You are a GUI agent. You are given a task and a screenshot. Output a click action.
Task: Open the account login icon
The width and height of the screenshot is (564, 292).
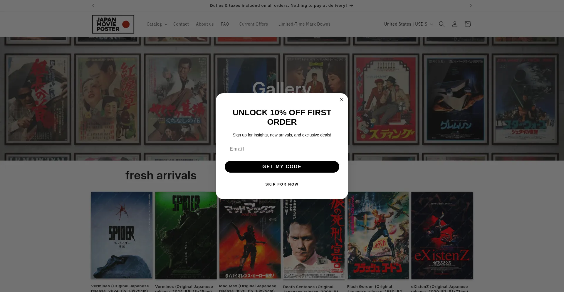(454, 24)
